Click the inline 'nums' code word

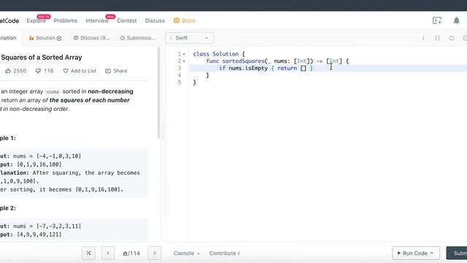[53, 91]
